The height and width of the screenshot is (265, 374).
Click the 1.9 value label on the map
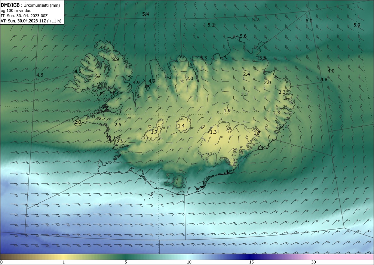[227, 111]
